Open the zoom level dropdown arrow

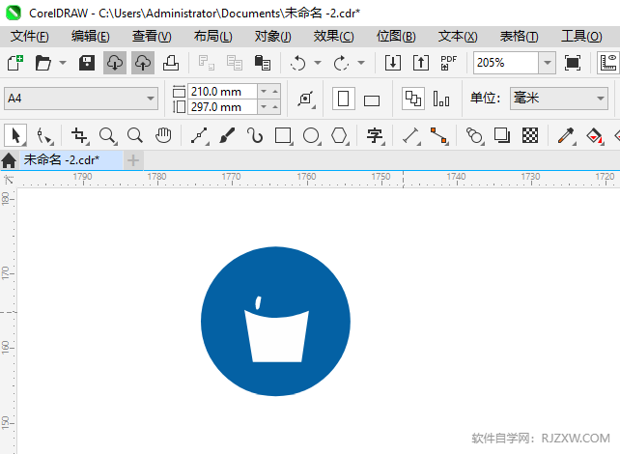pyautogui.click(x=548, y=63)
